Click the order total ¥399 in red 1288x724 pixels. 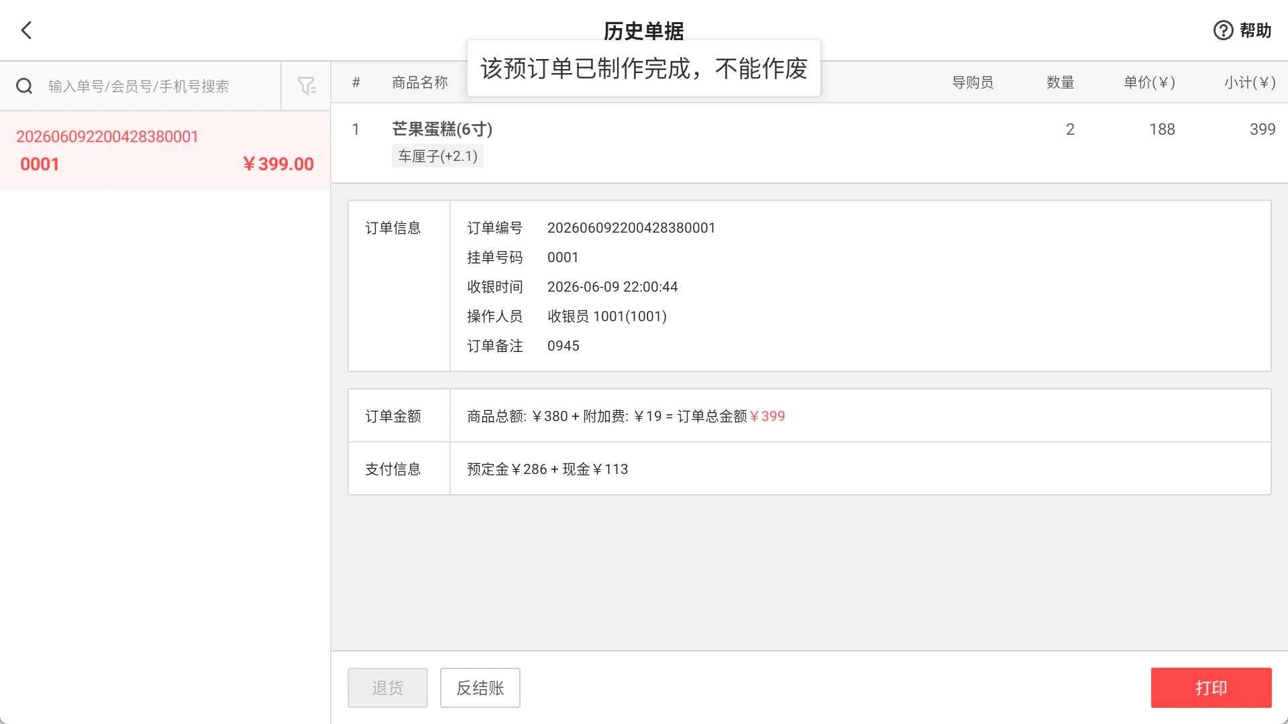767,416
